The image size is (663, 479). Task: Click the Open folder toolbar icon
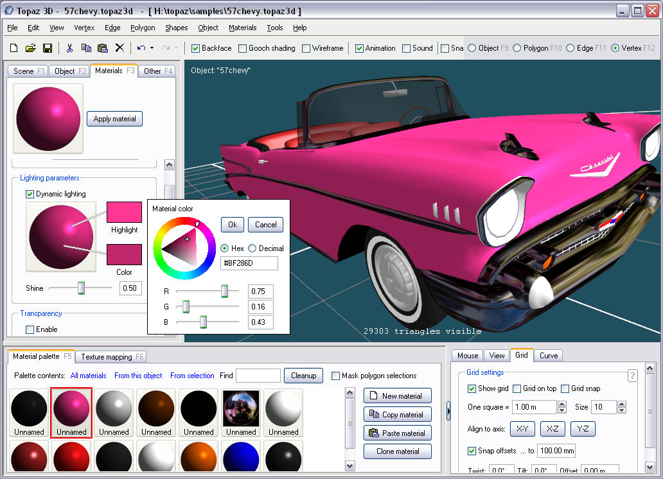[x=30, y=48]
